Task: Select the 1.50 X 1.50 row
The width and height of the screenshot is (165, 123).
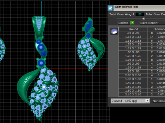Action: [142, 87]
